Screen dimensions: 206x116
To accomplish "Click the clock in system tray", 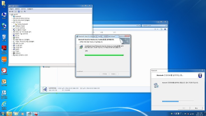I will pyautogui.click(x=199, y=114).
